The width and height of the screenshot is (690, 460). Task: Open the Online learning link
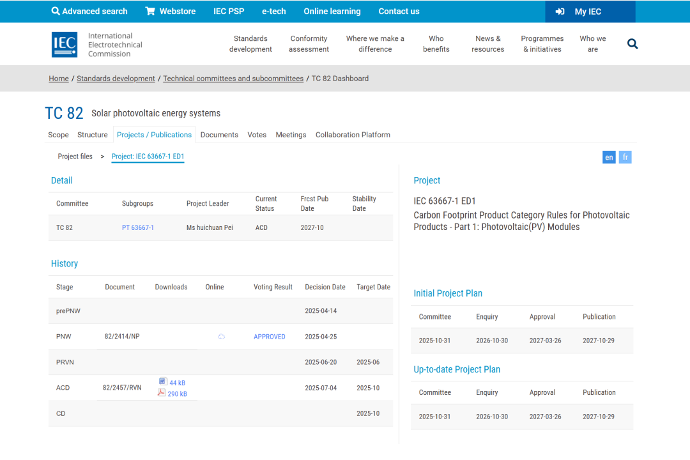[x=332, y=11]
